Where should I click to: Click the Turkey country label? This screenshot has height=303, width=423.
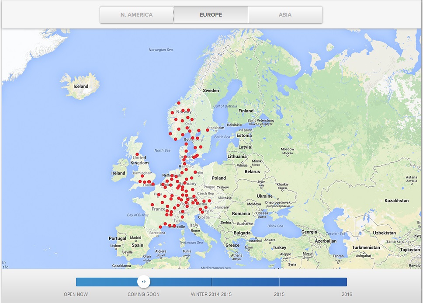(280, 247)
